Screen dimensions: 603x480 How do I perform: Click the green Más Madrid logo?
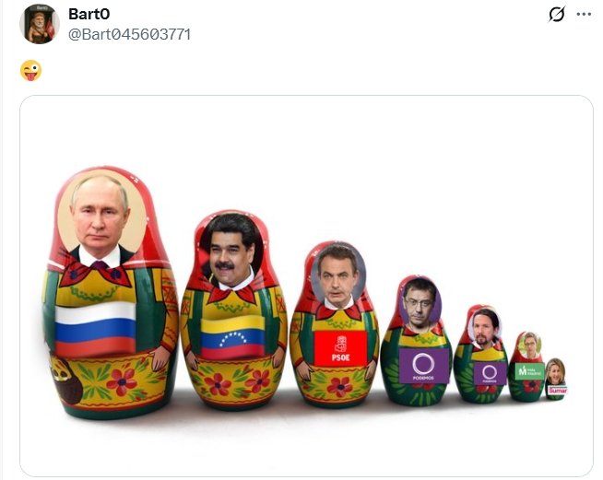pos(529,371)
